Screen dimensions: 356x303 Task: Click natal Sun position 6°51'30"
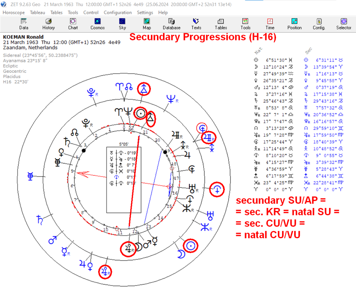pyautogui.click(x=276, y=60)
